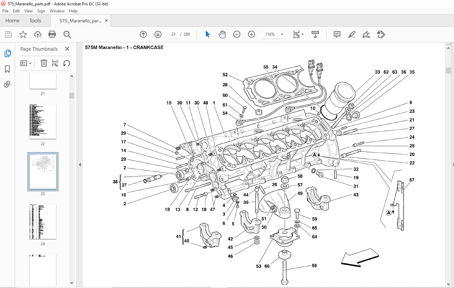
Task: Activate the hand pan tool
Action: point(222,34)
